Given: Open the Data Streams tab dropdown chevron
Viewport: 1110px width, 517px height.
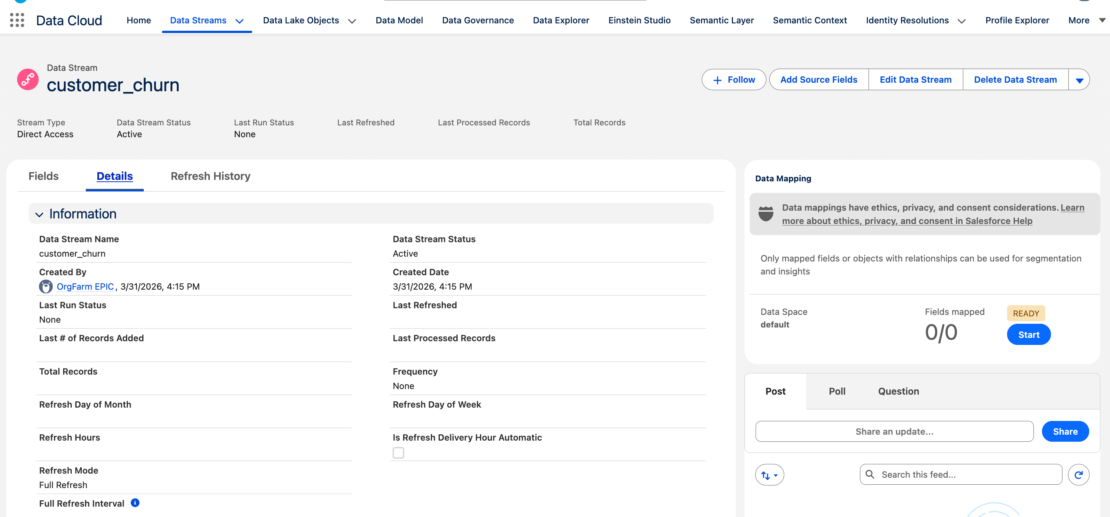Looking at the screenshot, I should coord(240,21).
